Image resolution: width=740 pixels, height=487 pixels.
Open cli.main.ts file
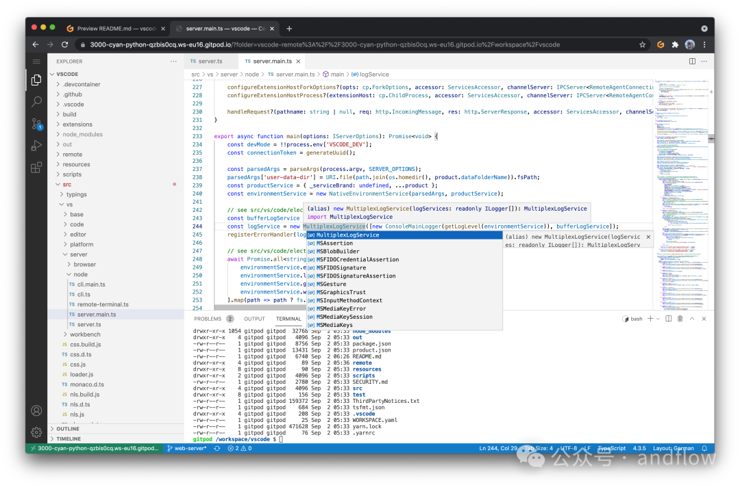pyautogui.click(x=116, y=285)
